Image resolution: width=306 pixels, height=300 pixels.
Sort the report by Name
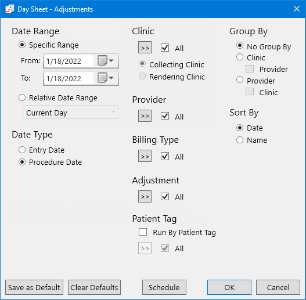tap(240, 140)
